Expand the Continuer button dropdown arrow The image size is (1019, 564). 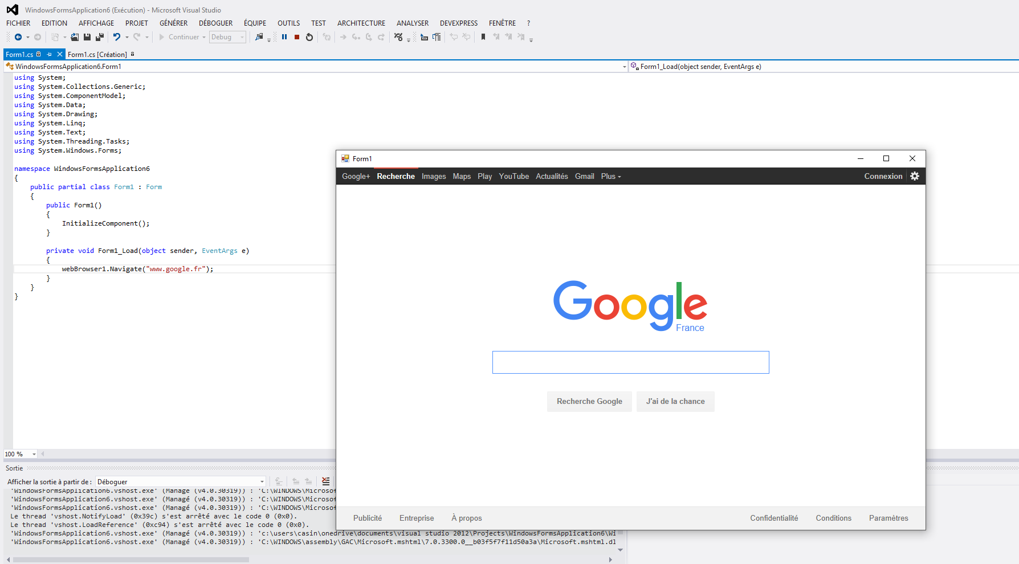[204, 38]
